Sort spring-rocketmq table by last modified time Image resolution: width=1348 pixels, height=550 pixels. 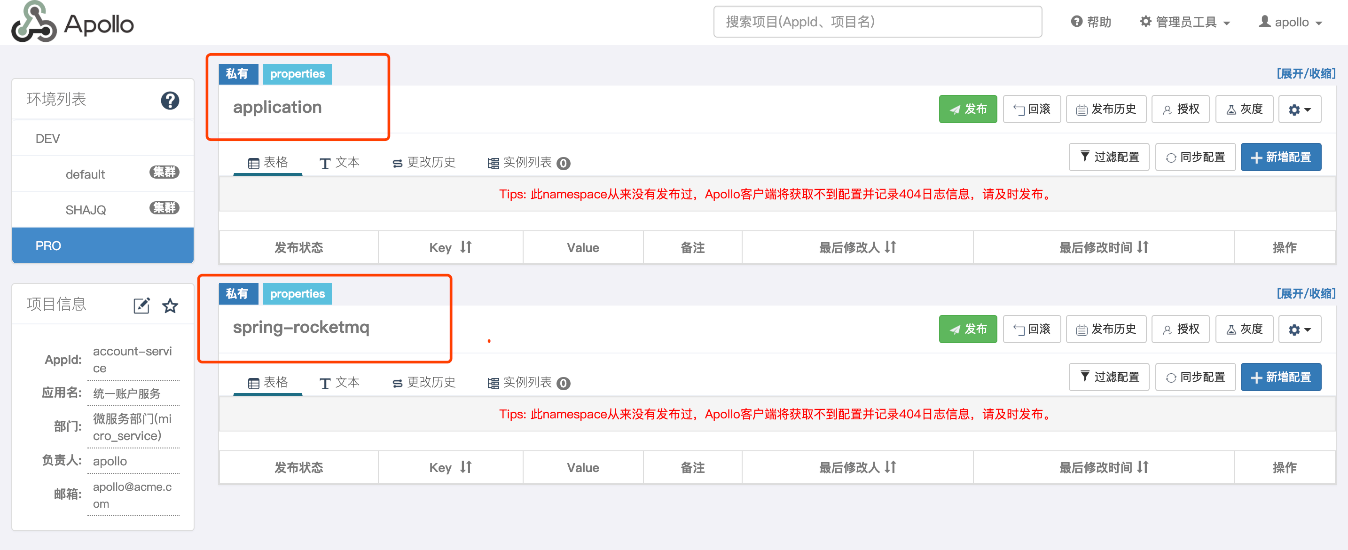[x=1142, y=467]
